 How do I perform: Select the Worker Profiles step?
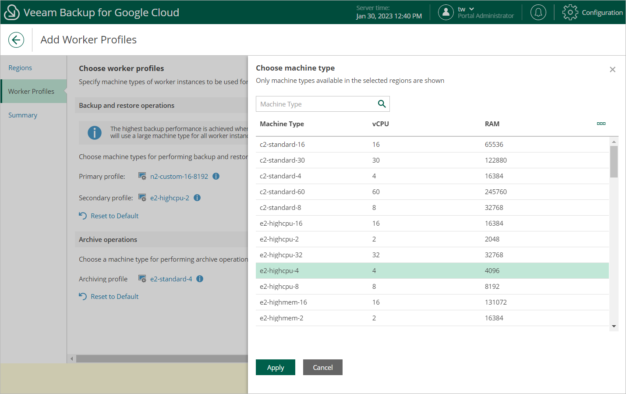click(34, 91)
